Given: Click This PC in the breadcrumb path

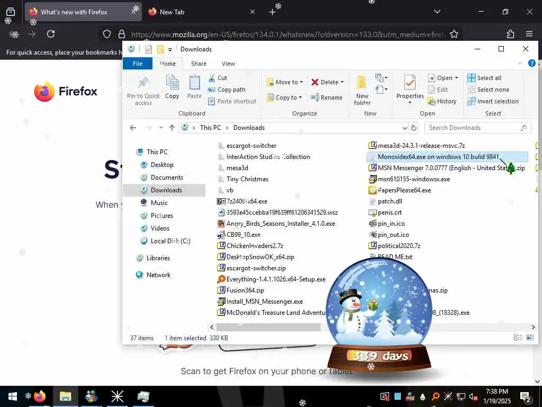Looking at the screenshot, I should 210,128.
